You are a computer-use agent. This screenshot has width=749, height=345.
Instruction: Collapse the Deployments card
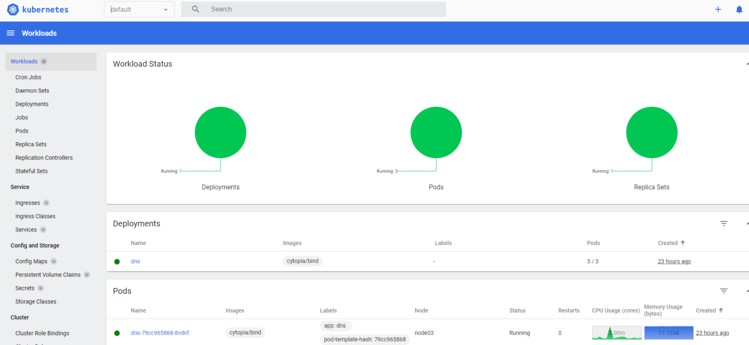(x=747, y=223)
